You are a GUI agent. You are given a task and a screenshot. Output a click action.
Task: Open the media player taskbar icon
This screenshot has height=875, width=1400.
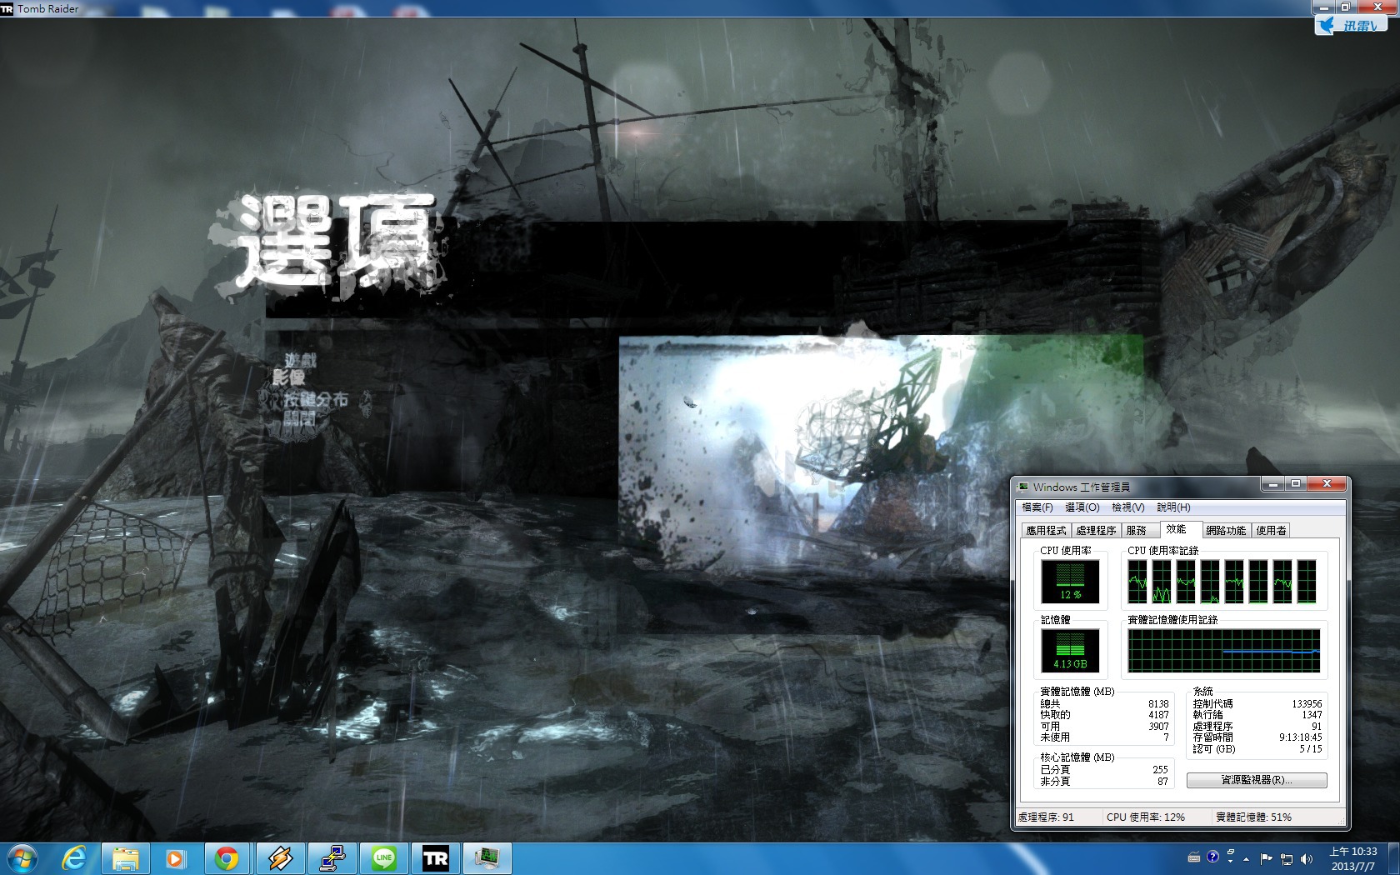(x=176, y=858)
